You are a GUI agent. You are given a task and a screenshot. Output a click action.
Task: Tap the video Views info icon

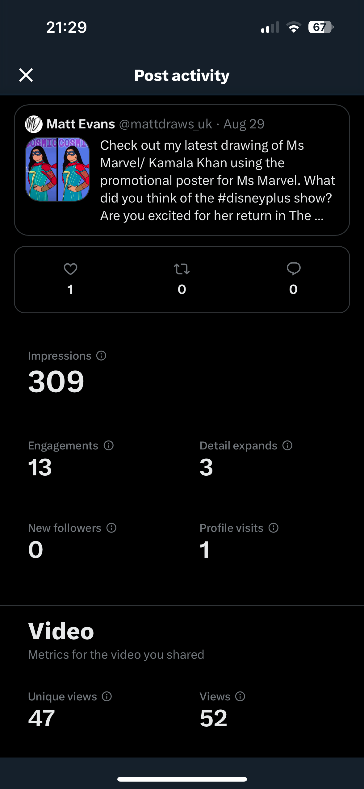tap(240, 696)
